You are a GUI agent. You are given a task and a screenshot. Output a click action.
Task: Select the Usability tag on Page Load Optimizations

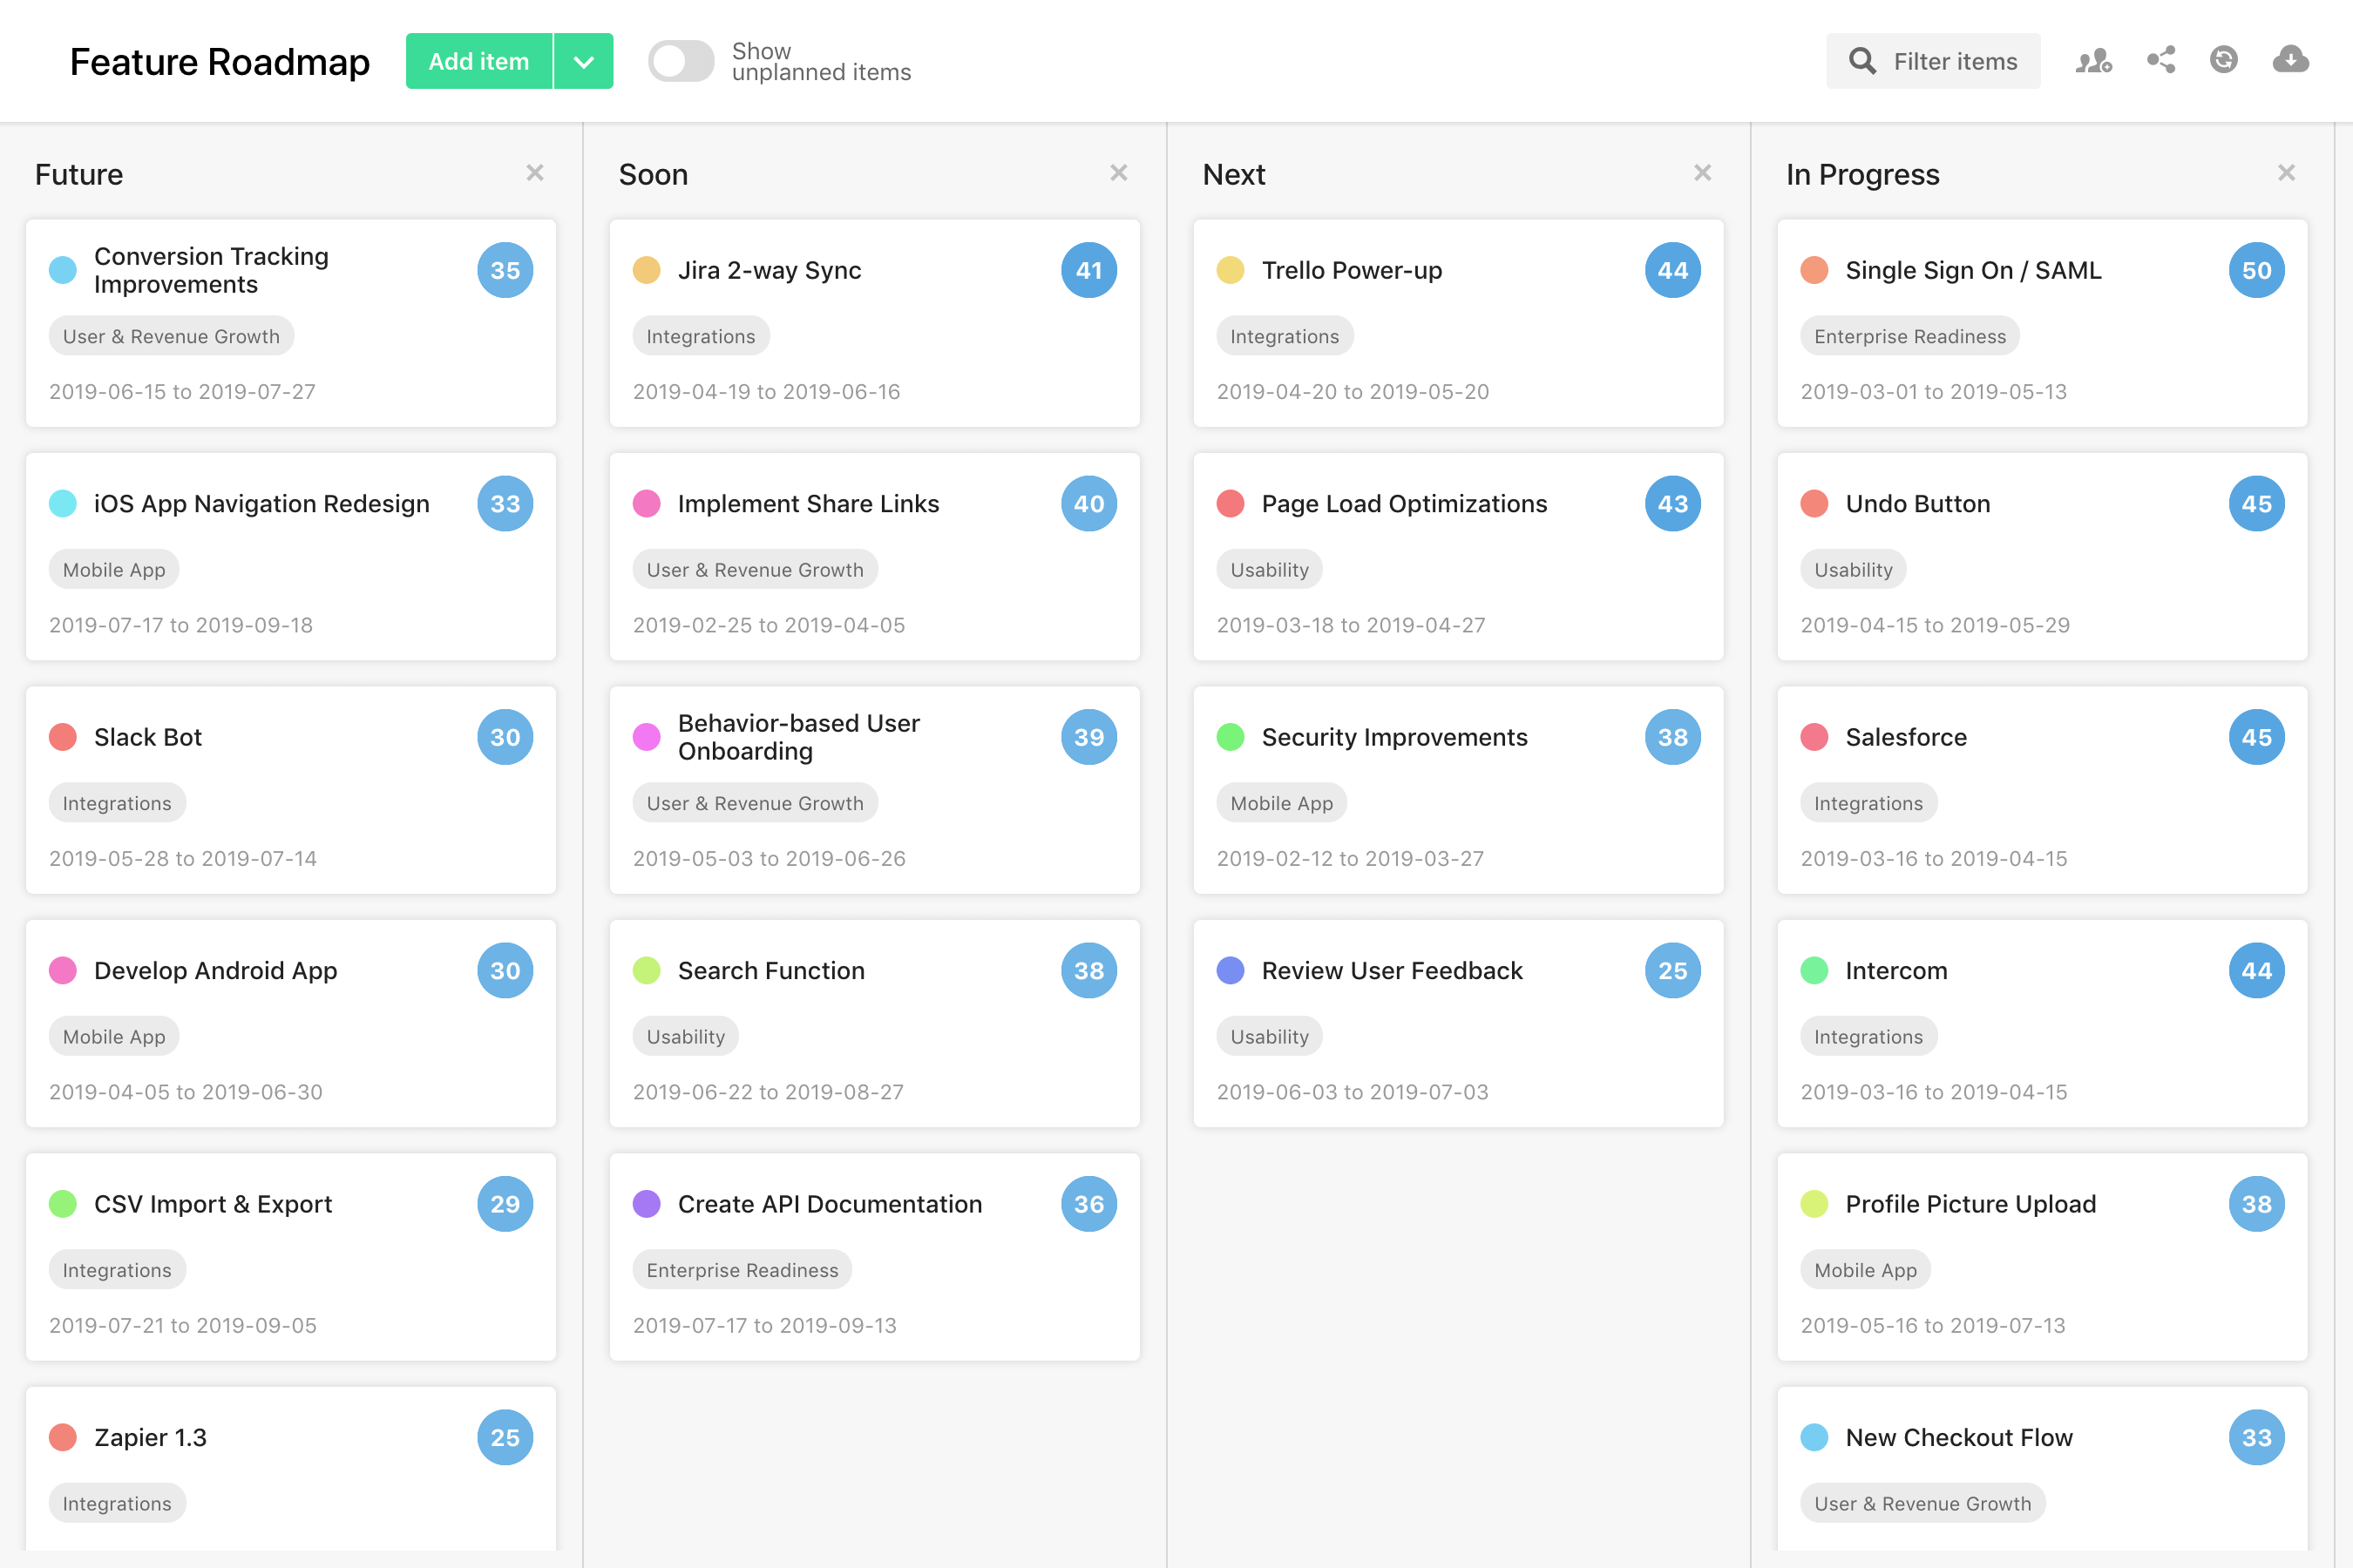(1269, 569)
